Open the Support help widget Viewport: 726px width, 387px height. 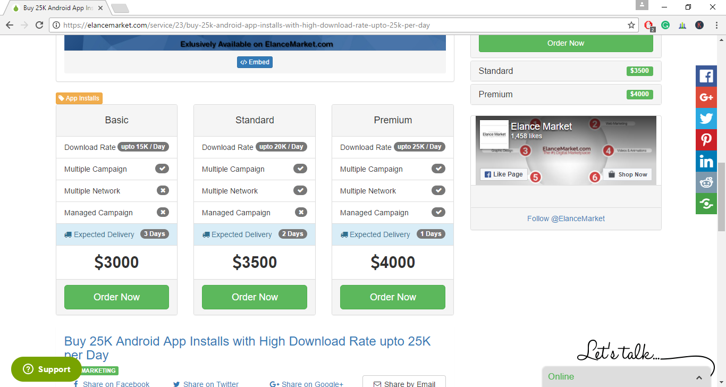point(46,369)
